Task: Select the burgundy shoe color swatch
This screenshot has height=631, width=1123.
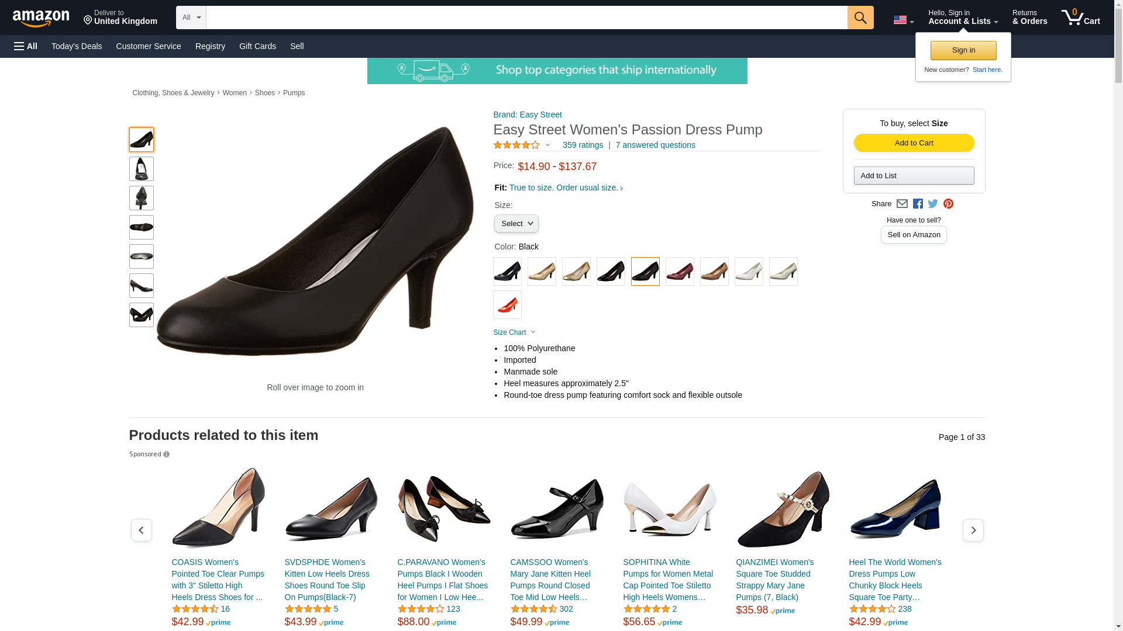Action: pos(680,271)
